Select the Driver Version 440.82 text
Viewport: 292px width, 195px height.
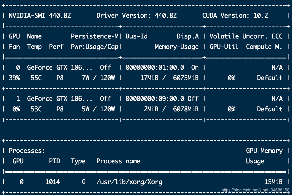click(136, 16)
